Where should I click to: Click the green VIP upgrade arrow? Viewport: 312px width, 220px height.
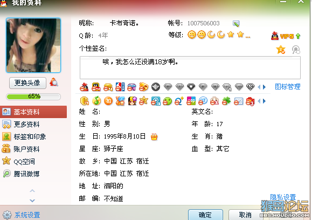298,36
